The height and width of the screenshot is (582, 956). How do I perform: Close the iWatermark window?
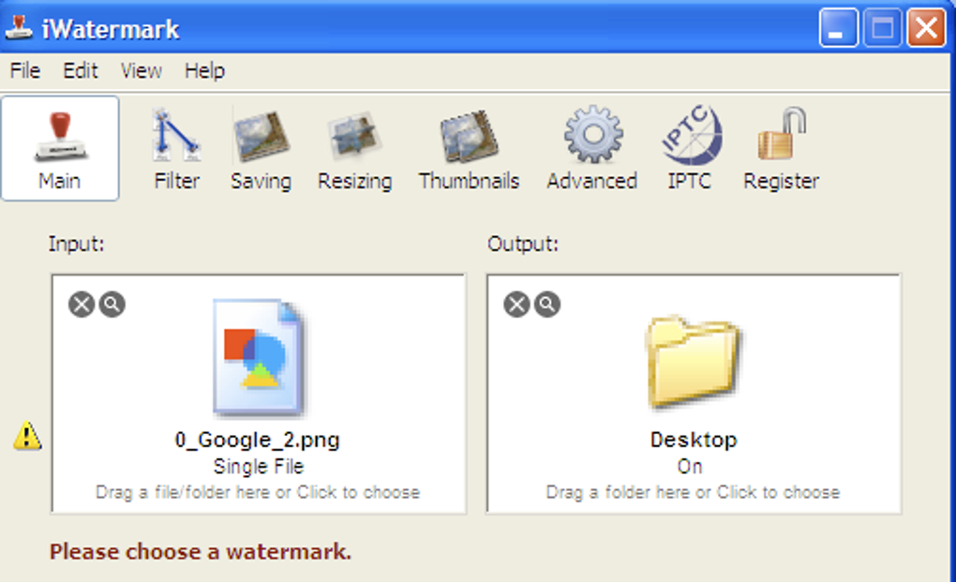click(925, 28)
